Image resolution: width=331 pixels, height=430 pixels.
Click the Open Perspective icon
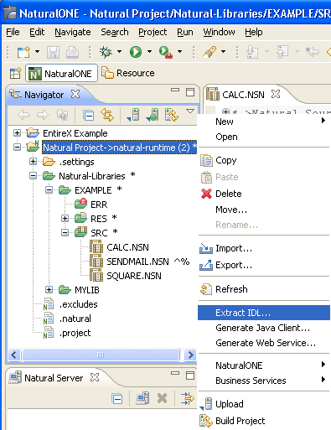15,74
